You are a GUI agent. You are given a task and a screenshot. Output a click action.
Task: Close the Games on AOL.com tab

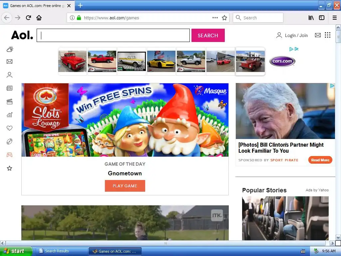pos(69,6)
